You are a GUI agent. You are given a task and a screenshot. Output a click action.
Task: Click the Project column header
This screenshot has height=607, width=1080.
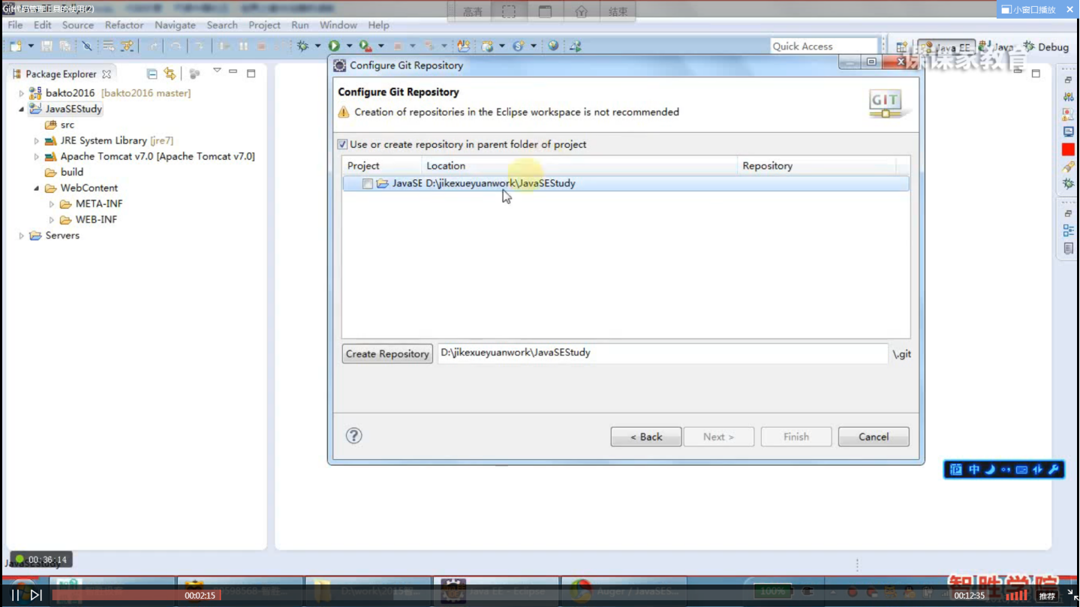382,166
